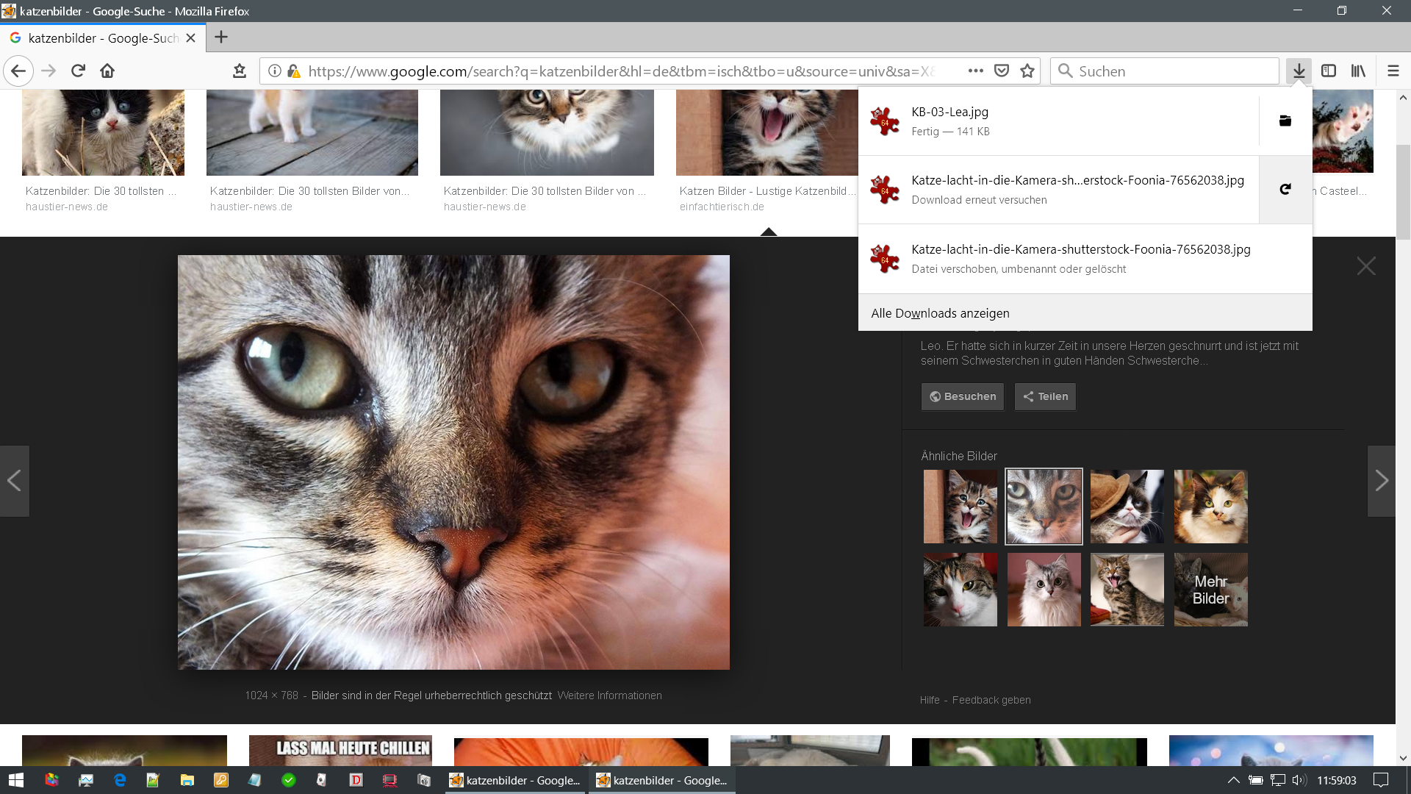
Task: Show hidden system tray icons
Action: [1233, 780]
